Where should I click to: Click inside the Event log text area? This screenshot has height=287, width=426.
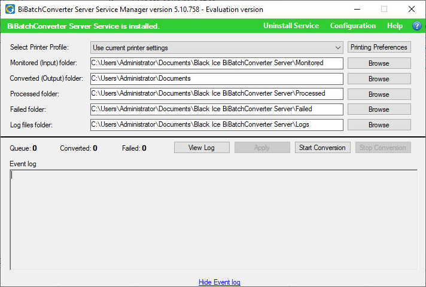coord(214,219)
